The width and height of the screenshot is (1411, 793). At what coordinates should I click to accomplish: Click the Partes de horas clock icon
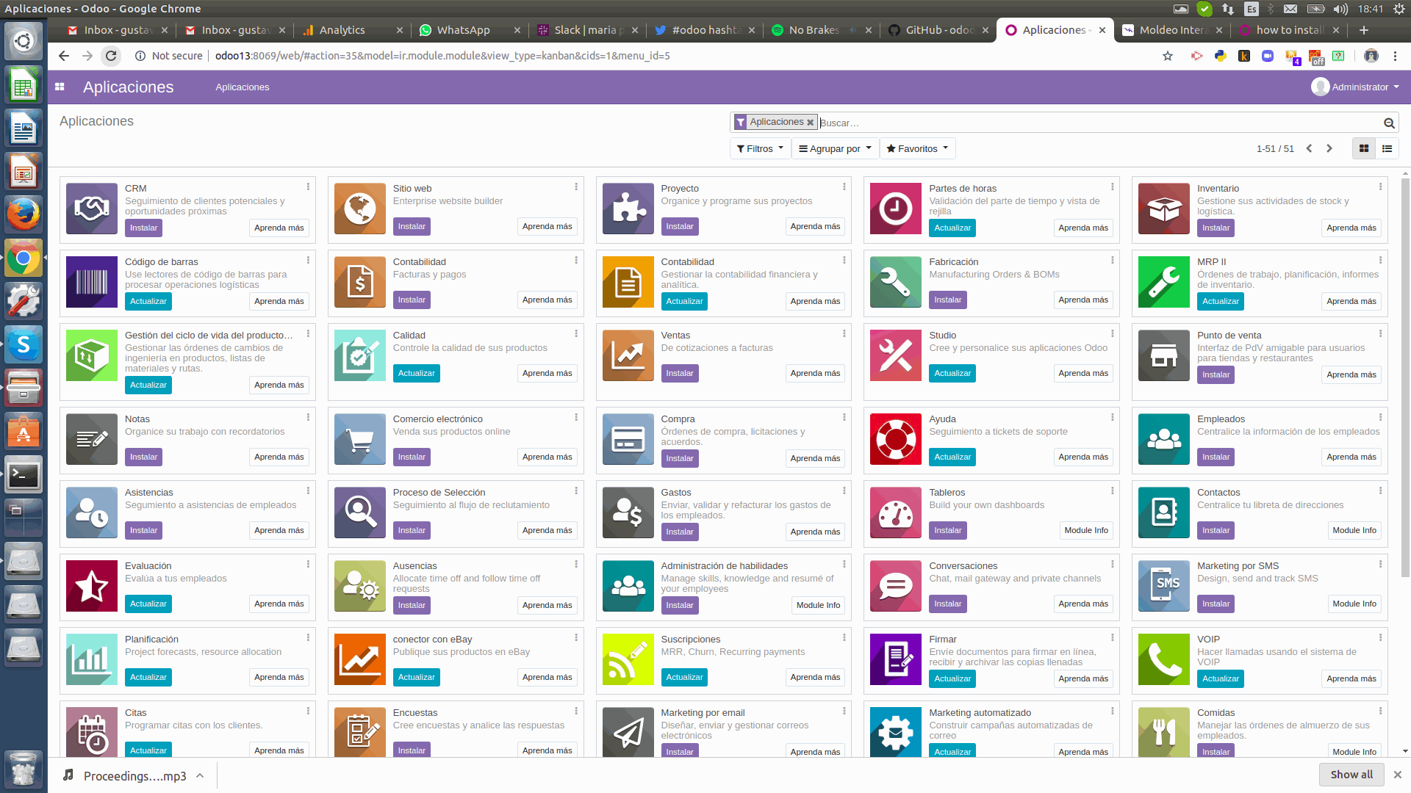click(x=896, y=209)
